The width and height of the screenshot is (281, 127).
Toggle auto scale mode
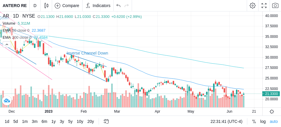(274, 122)
